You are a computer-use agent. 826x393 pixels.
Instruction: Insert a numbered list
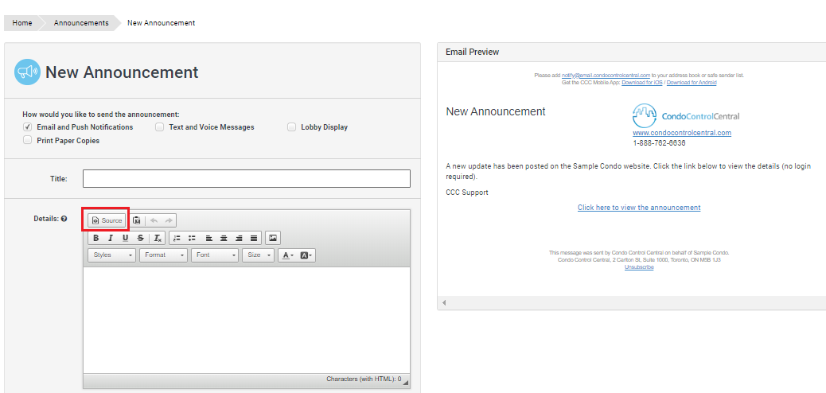pyautogui.click(x=177, y=238)
